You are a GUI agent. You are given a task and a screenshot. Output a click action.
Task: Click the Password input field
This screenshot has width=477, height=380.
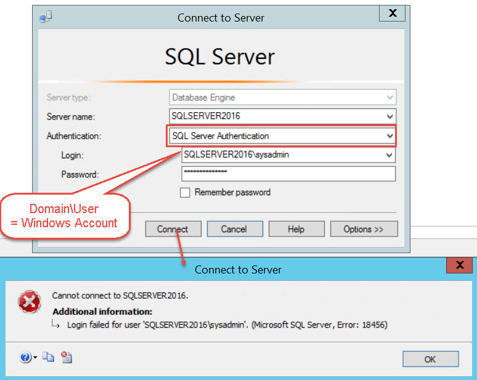[x=288, y=174]
